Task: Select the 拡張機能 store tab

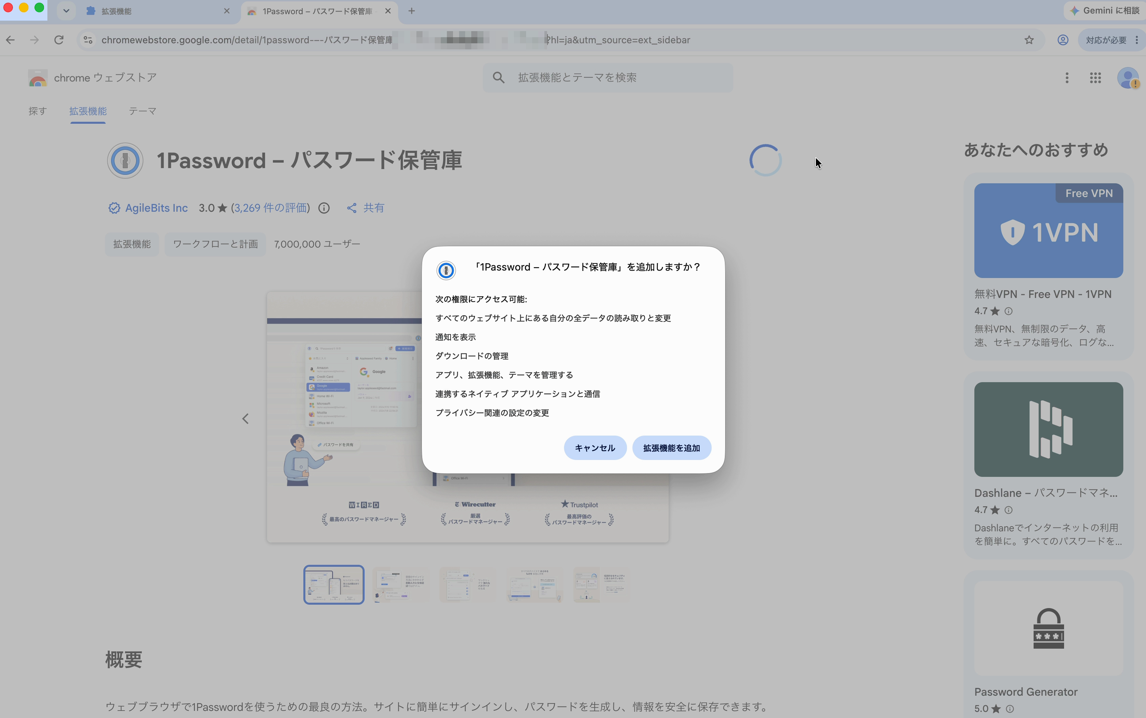Action: click(x=88, y=111)
